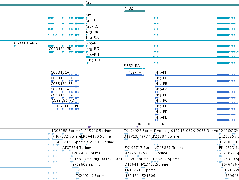Select the AT17449.5prime EST label
The height and width of the screenshot is (180, 239).
coord(71,142)
